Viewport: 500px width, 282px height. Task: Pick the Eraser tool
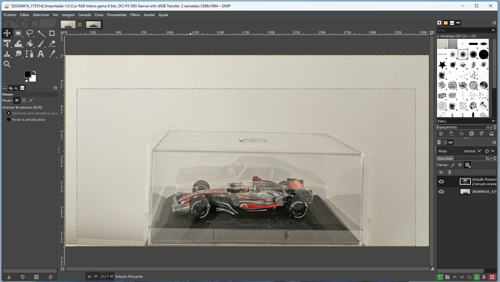click(52, 44)
